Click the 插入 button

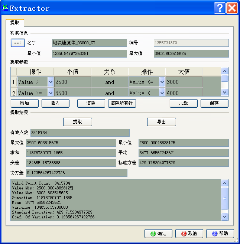(55, 103)
